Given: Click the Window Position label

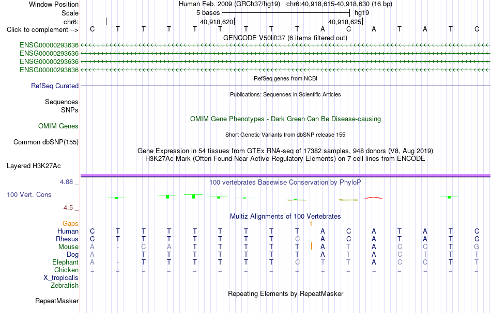Looking at the screenshot, I should coord(54,4).
